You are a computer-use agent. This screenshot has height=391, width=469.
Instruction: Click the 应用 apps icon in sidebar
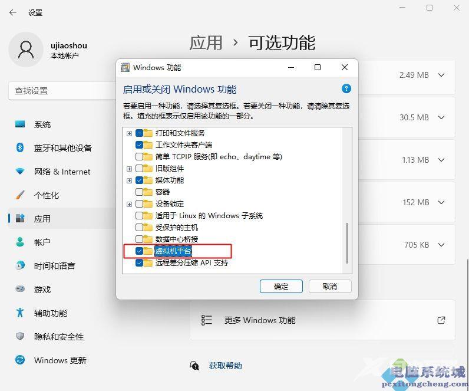(x=20, y=218)
